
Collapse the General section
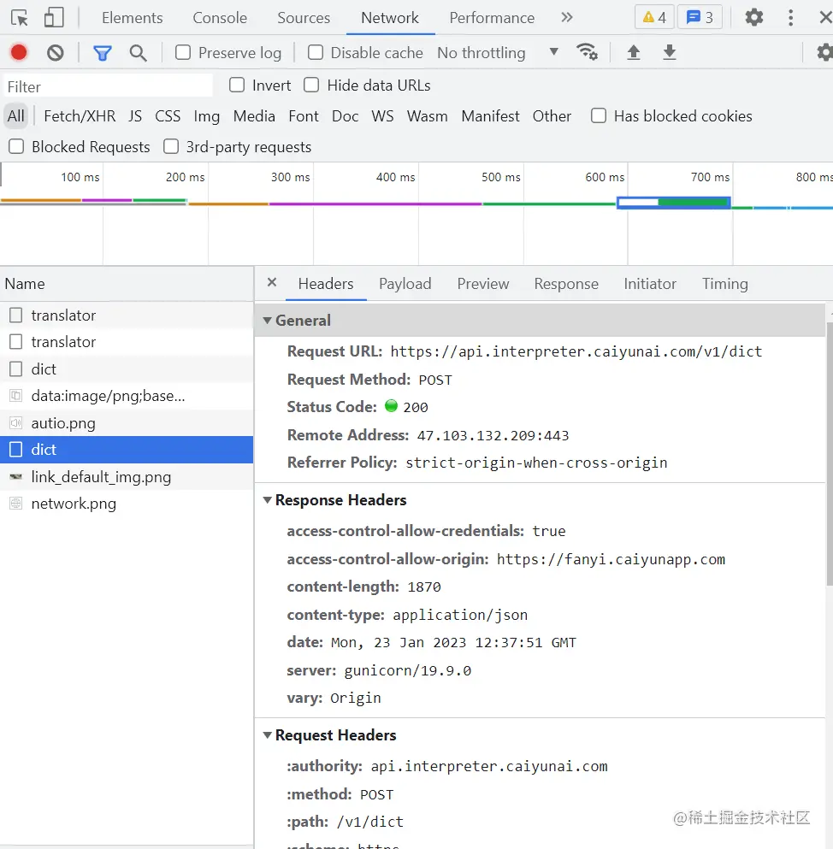coord(267,321)
